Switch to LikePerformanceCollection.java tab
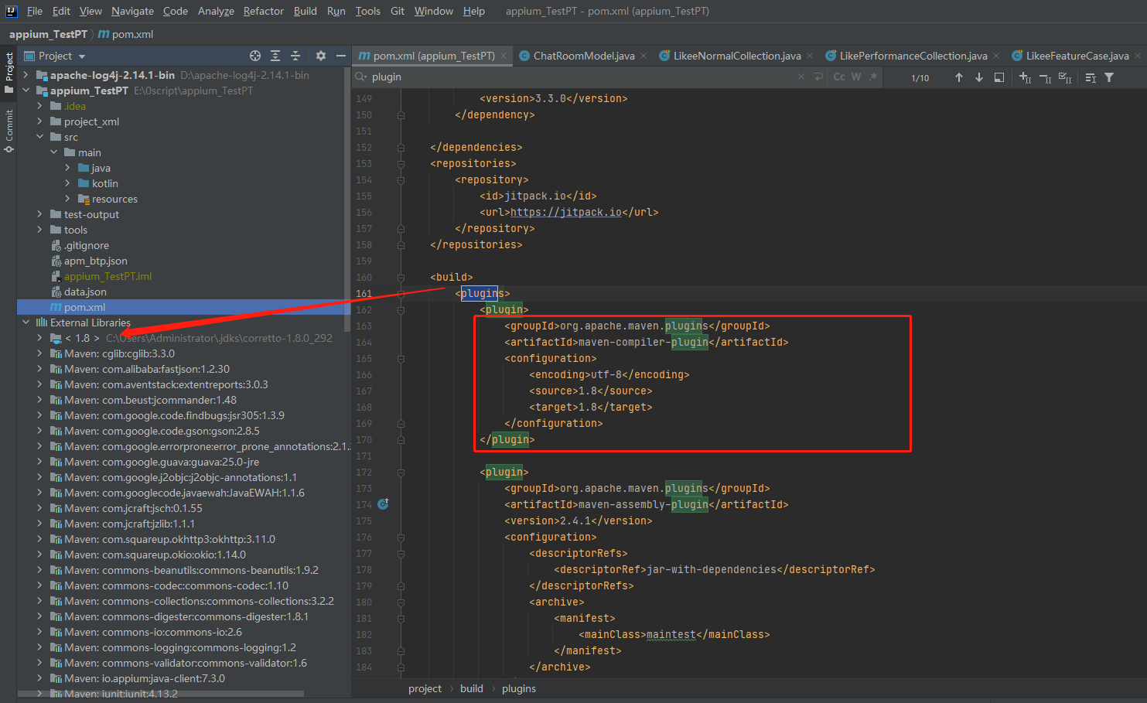Screen dimensions: 1147x703 click(913, 56)
